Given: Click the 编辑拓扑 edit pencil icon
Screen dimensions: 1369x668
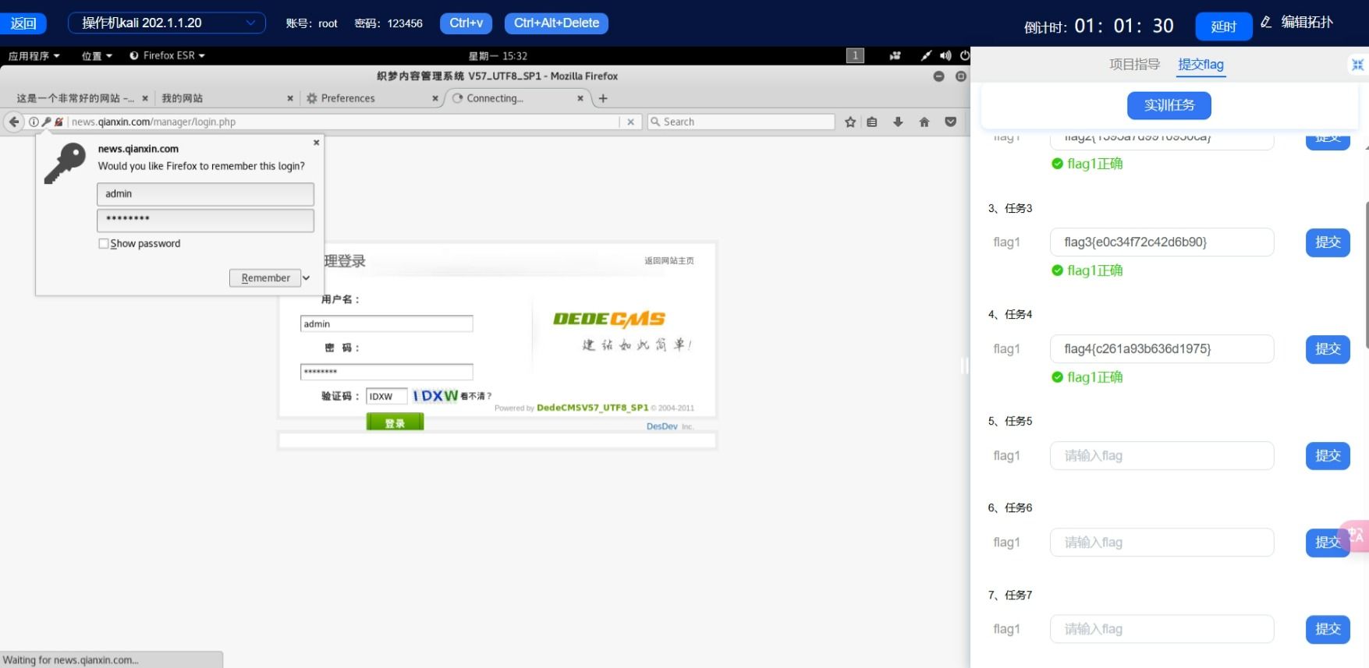Looking at the screenshot, I should click(1266, 23).
